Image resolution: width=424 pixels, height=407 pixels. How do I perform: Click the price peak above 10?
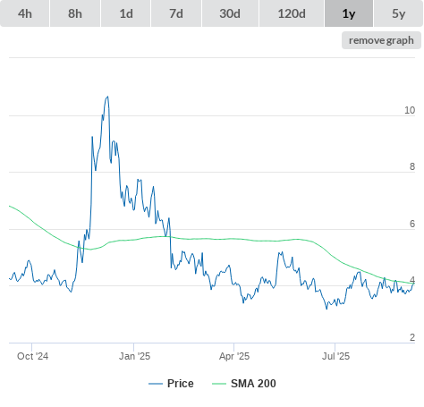(x=107, y=97)
